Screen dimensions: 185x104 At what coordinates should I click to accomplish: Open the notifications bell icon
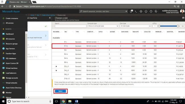[x=131, y=11]
